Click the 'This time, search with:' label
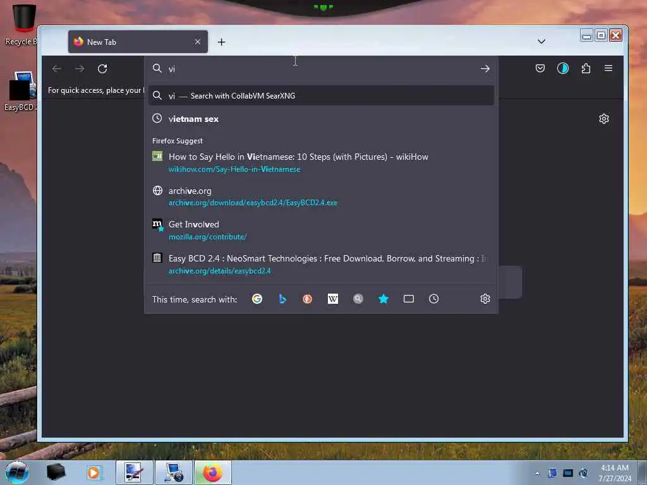This screenshot has height=485, width=647. (x=195, y=299)
